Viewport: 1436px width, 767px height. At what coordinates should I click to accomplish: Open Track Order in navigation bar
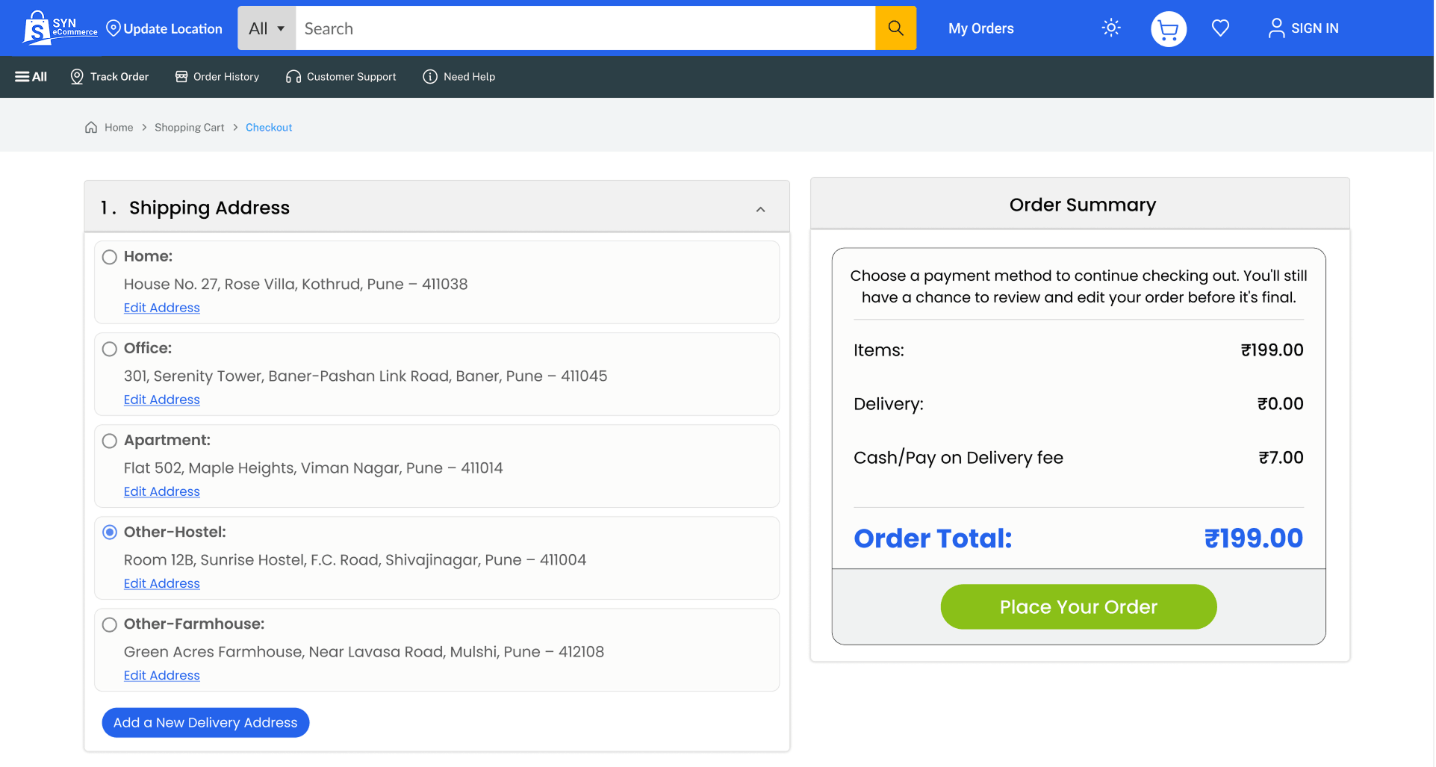[110, 77]
